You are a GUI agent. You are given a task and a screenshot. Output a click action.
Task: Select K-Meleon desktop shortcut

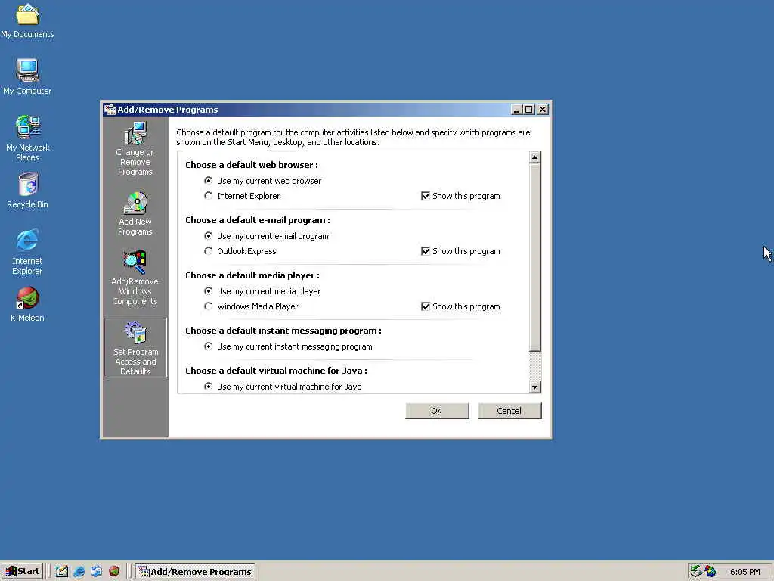27,304
